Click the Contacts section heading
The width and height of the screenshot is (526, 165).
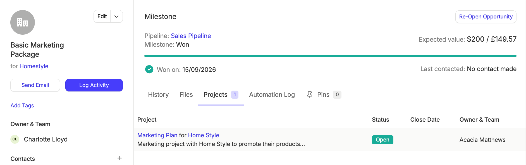[23, 159]
